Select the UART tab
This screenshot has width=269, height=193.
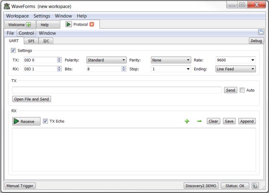14,41
